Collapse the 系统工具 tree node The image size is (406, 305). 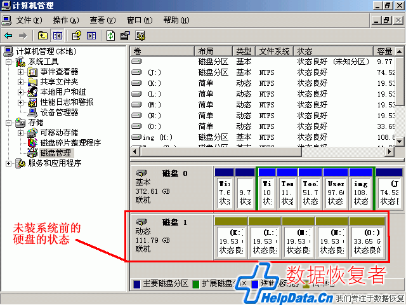tap(8, 62)
